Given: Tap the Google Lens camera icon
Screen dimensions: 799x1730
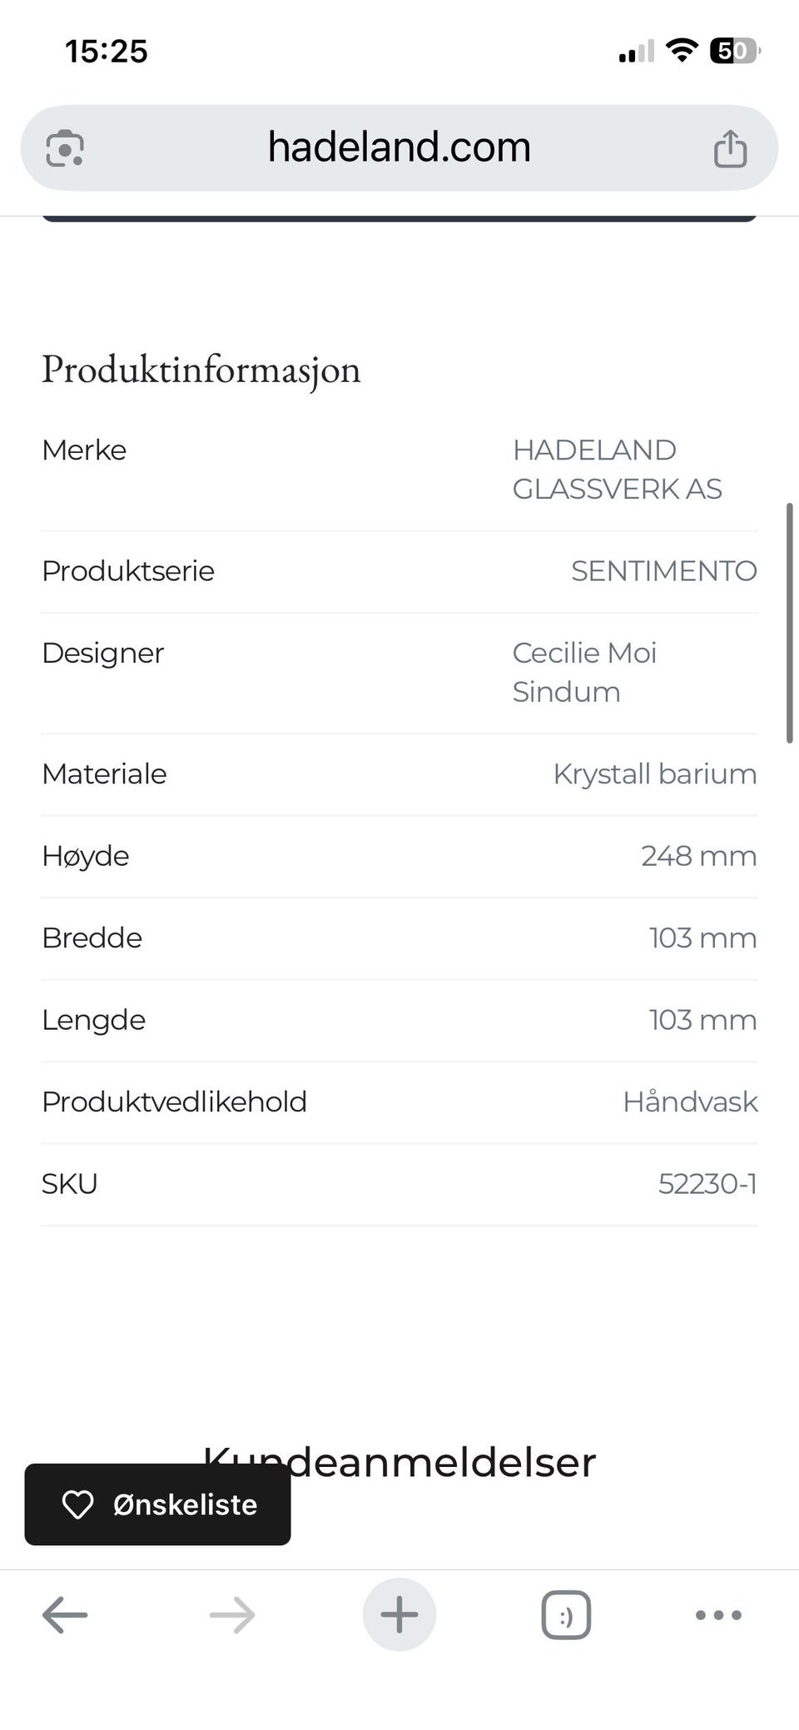Looking at the screenshot, I should (64, 148).
